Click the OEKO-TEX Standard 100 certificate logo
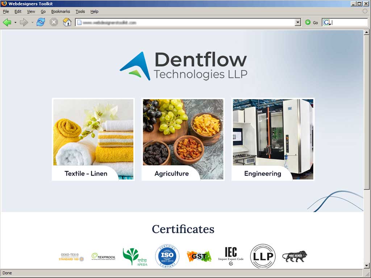This screenshot has width=371, height=278. (71, 257)
